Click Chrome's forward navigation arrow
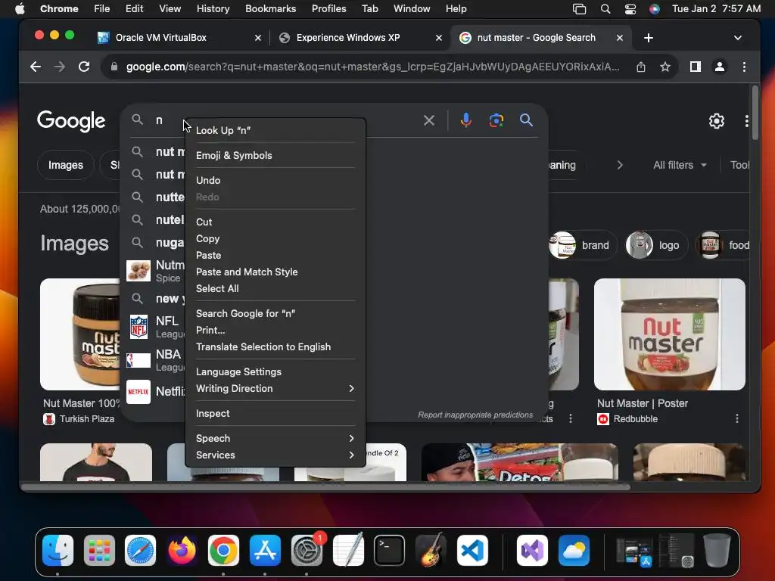Viewport: 775px width, 581px height. pos(59,67)
